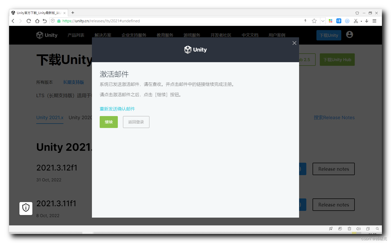
Task: Open the user account icon
Action: point(349,35)
